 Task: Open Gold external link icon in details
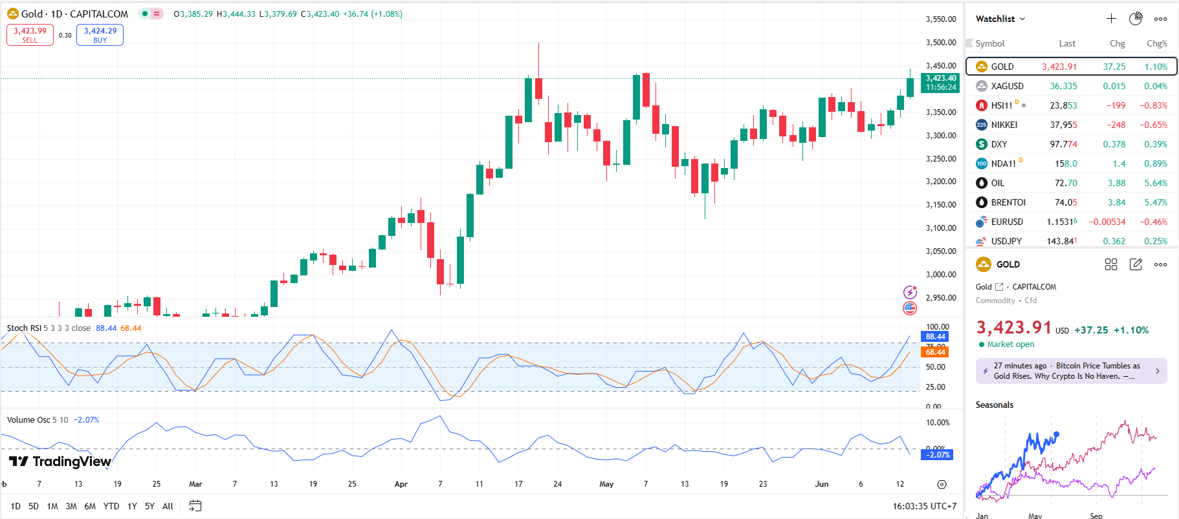[x=999, y=287]
